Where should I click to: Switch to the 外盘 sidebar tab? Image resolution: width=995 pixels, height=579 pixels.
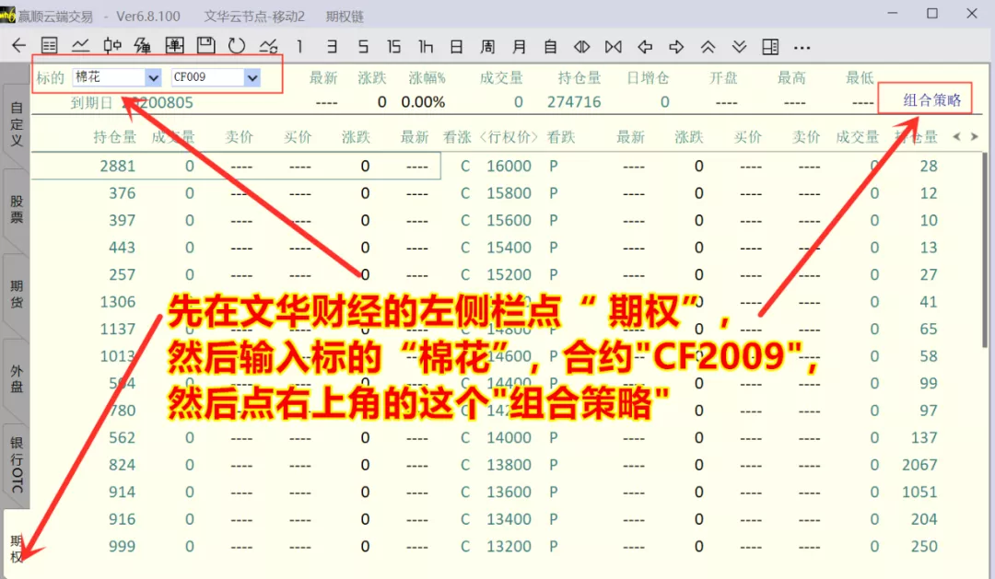click(x=17, y=378)
